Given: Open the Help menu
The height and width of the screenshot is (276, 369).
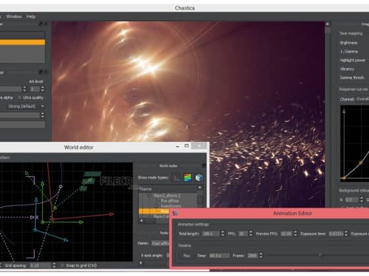Looking at the screenshot, I should tap(31, 16).
